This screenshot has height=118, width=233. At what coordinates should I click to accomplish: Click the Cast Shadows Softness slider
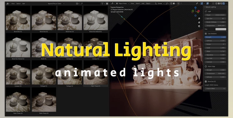[x=215, y=41]
